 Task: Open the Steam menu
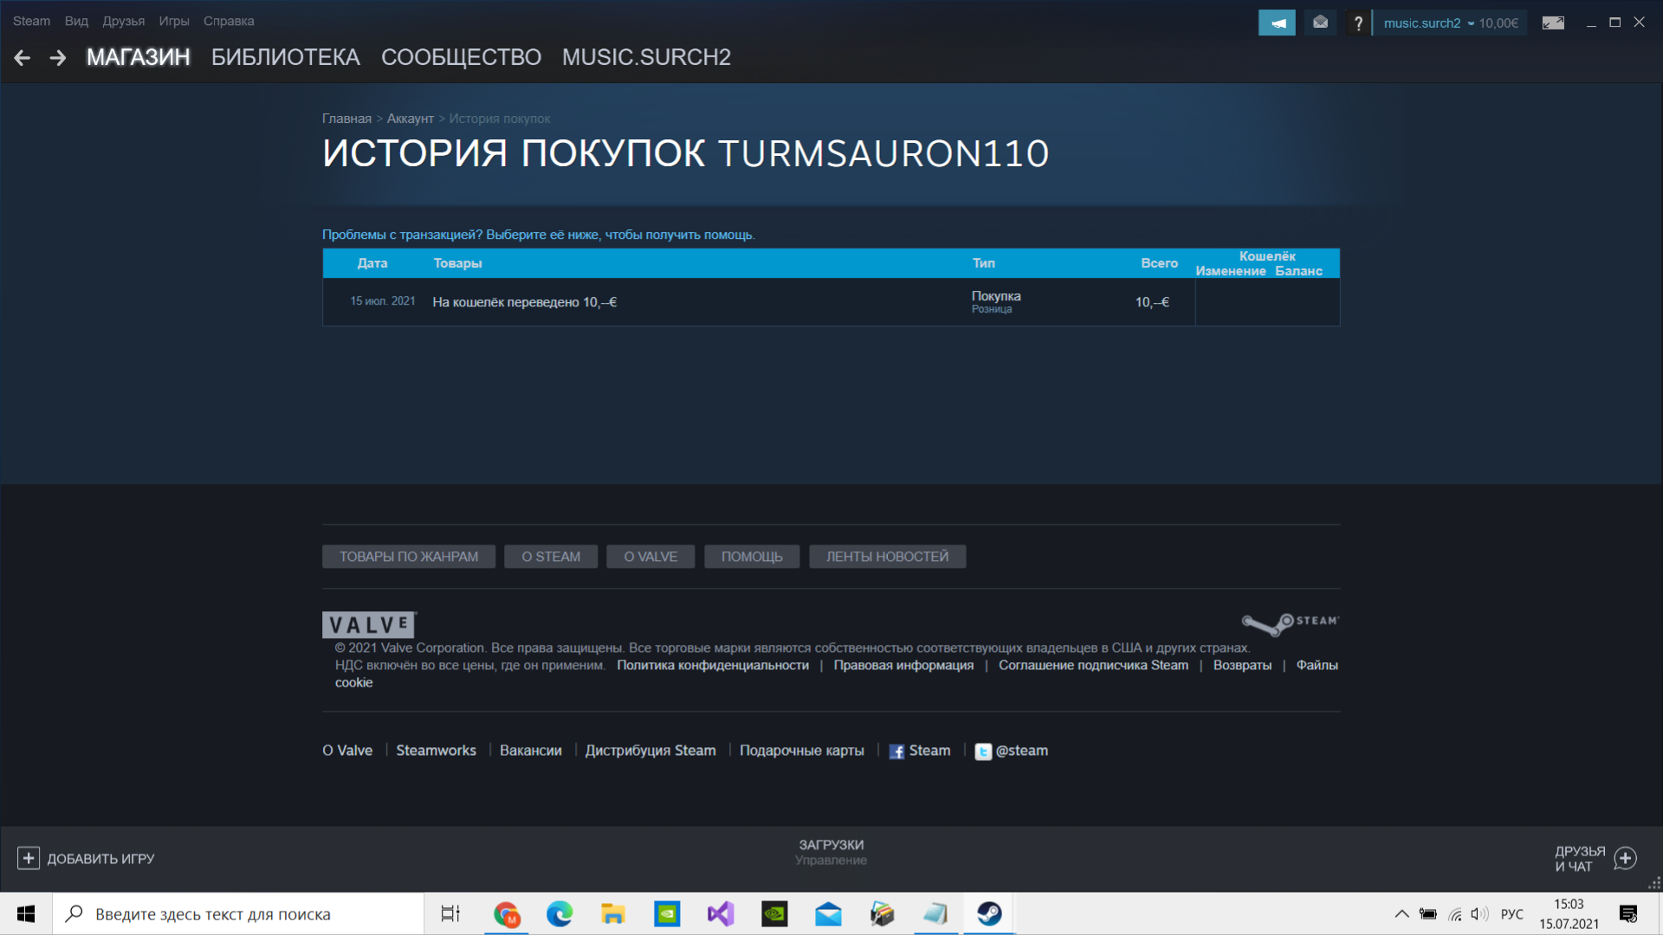[x=31, y=21]
